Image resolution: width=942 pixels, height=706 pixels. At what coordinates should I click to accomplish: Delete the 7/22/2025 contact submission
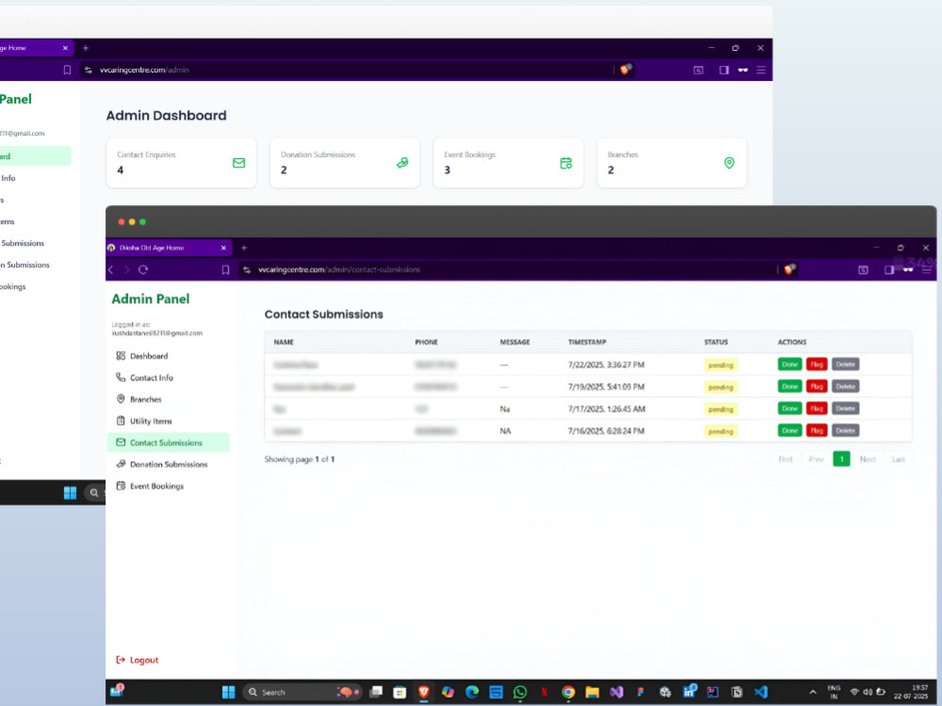pos(845,364)
